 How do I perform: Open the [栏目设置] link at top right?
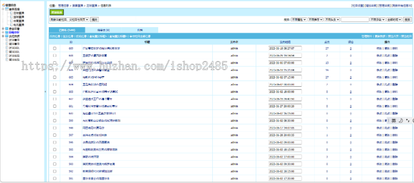[357, 5]
